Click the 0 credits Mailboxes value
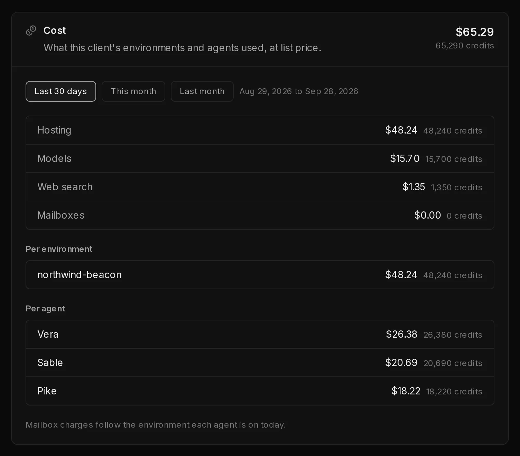 (464, 216)
